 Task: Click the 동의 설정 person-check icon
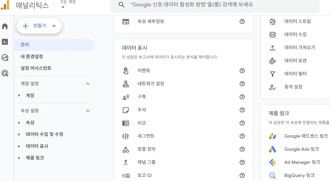tap(272, 87)
